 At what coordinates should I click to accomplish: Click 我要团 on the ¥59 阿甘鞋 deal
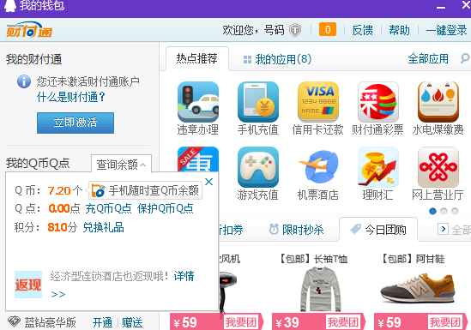pyautogui.click(x=445, y=322)
